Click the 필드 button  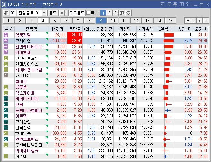(190, 21)
